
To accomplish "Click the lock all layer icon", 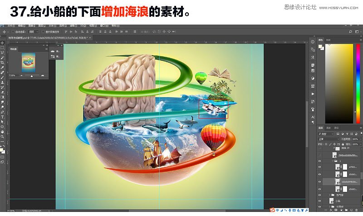I will coord(343,144).
